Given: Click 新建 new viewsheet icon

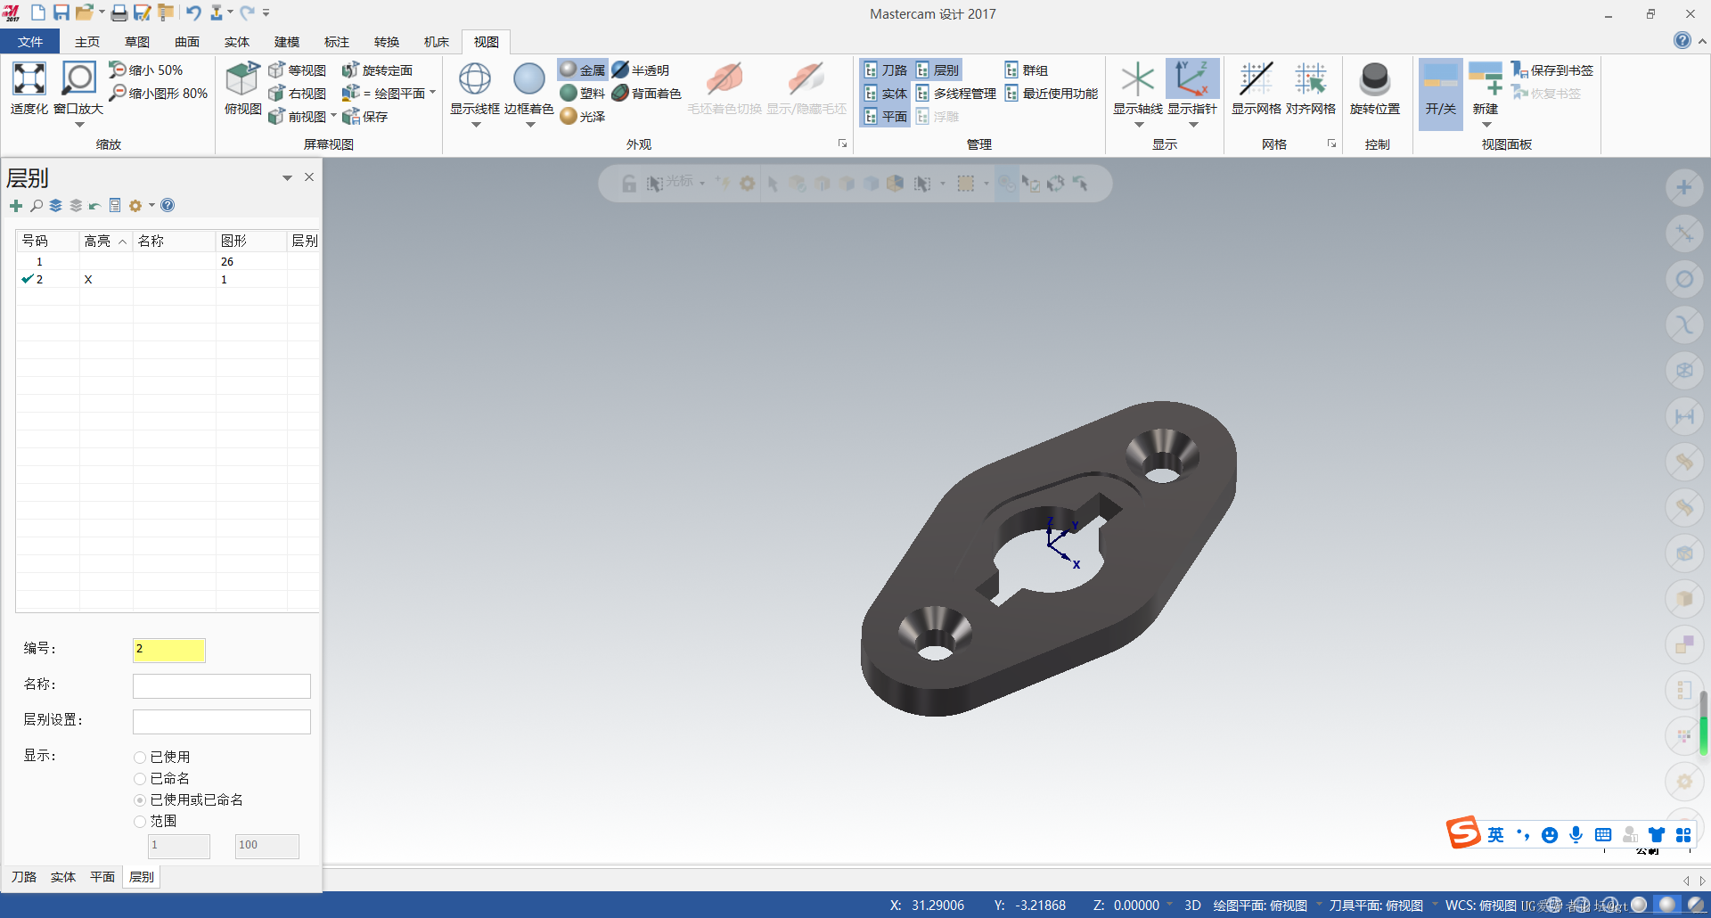Looking at the screenshot, I should click(1486, 79).
